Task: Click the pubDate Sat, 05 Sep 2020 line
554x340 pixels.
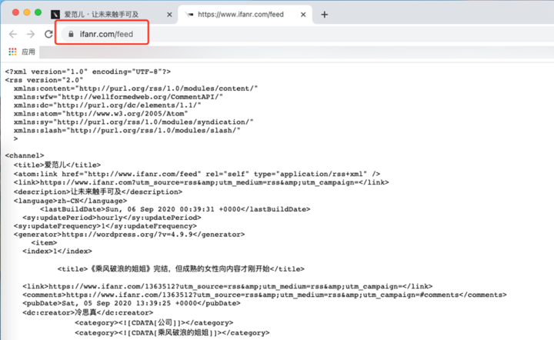Action: tap(132, 303)
